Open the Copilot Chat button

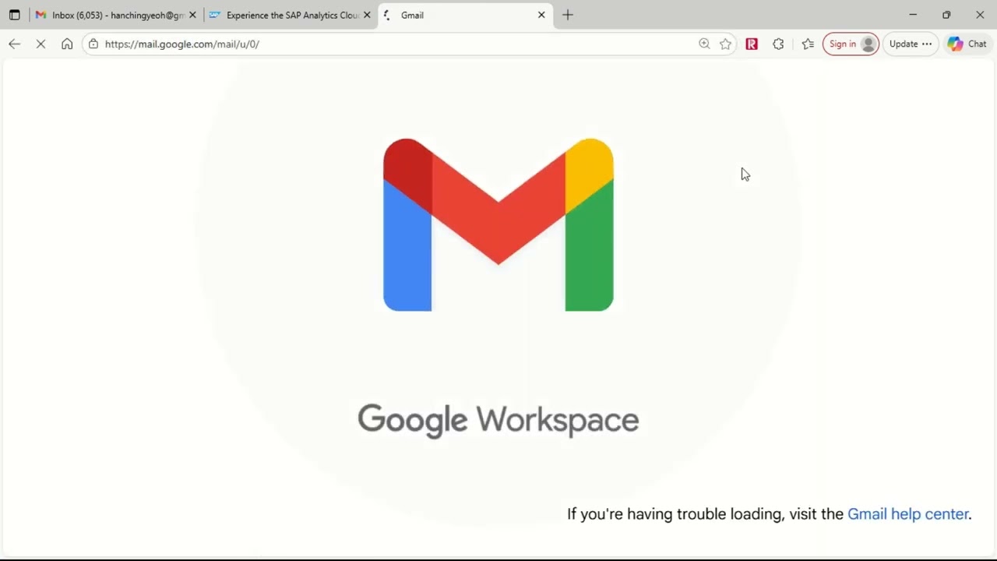coord(967,44)
